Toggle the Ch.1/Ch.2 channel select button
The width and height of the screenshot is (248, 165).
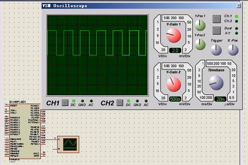pyautogui.click(x=216, y=19)
